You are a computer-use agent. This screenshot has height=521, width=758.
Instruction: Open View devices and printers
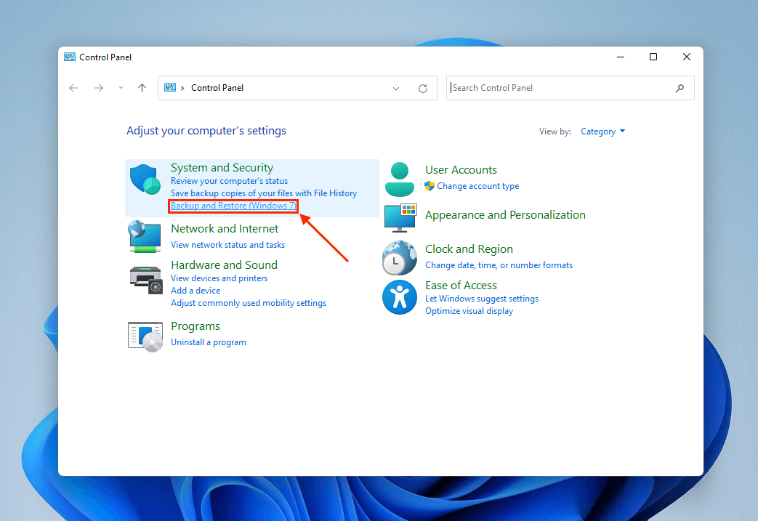(219, 278)
